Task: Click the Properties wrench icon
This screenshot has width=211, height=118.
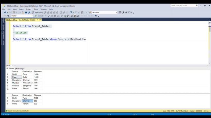Action: (123, 12)
